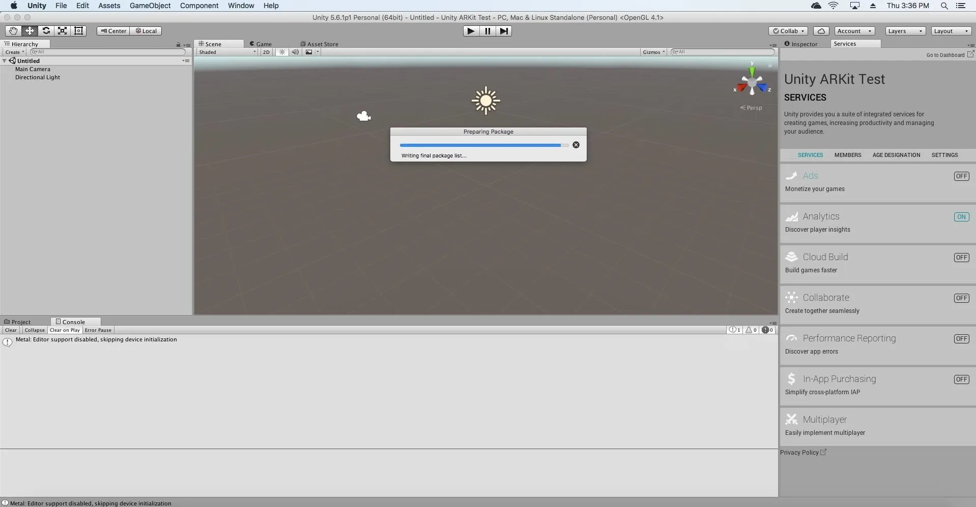Open the Gizmos dropdown
Image resolution: width=976 pixels, height=507 pixels.
654,52
